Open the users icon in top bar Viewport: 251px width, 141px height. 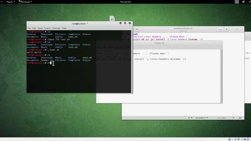point(244,2)
